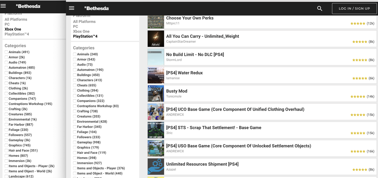Click star rating of All You Can Carry
This screenshot has height=178, width=378.
tap(360, 42)
